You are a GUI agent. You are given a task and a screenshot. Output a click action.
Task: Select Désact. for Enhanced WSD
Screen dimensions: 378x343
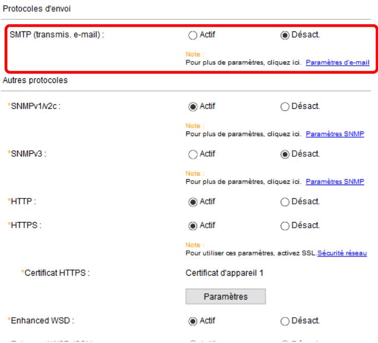285,321
